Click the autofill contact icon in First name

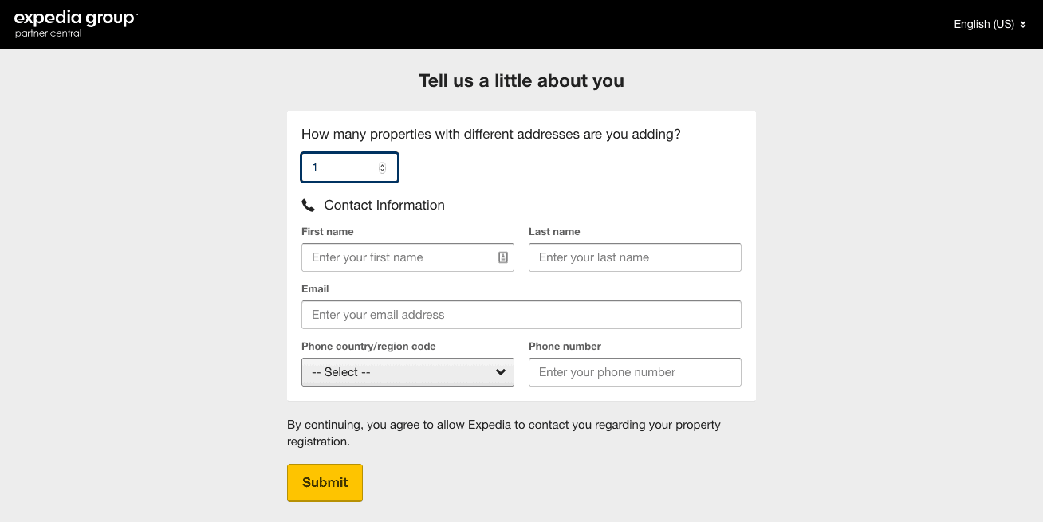point(503,257)
